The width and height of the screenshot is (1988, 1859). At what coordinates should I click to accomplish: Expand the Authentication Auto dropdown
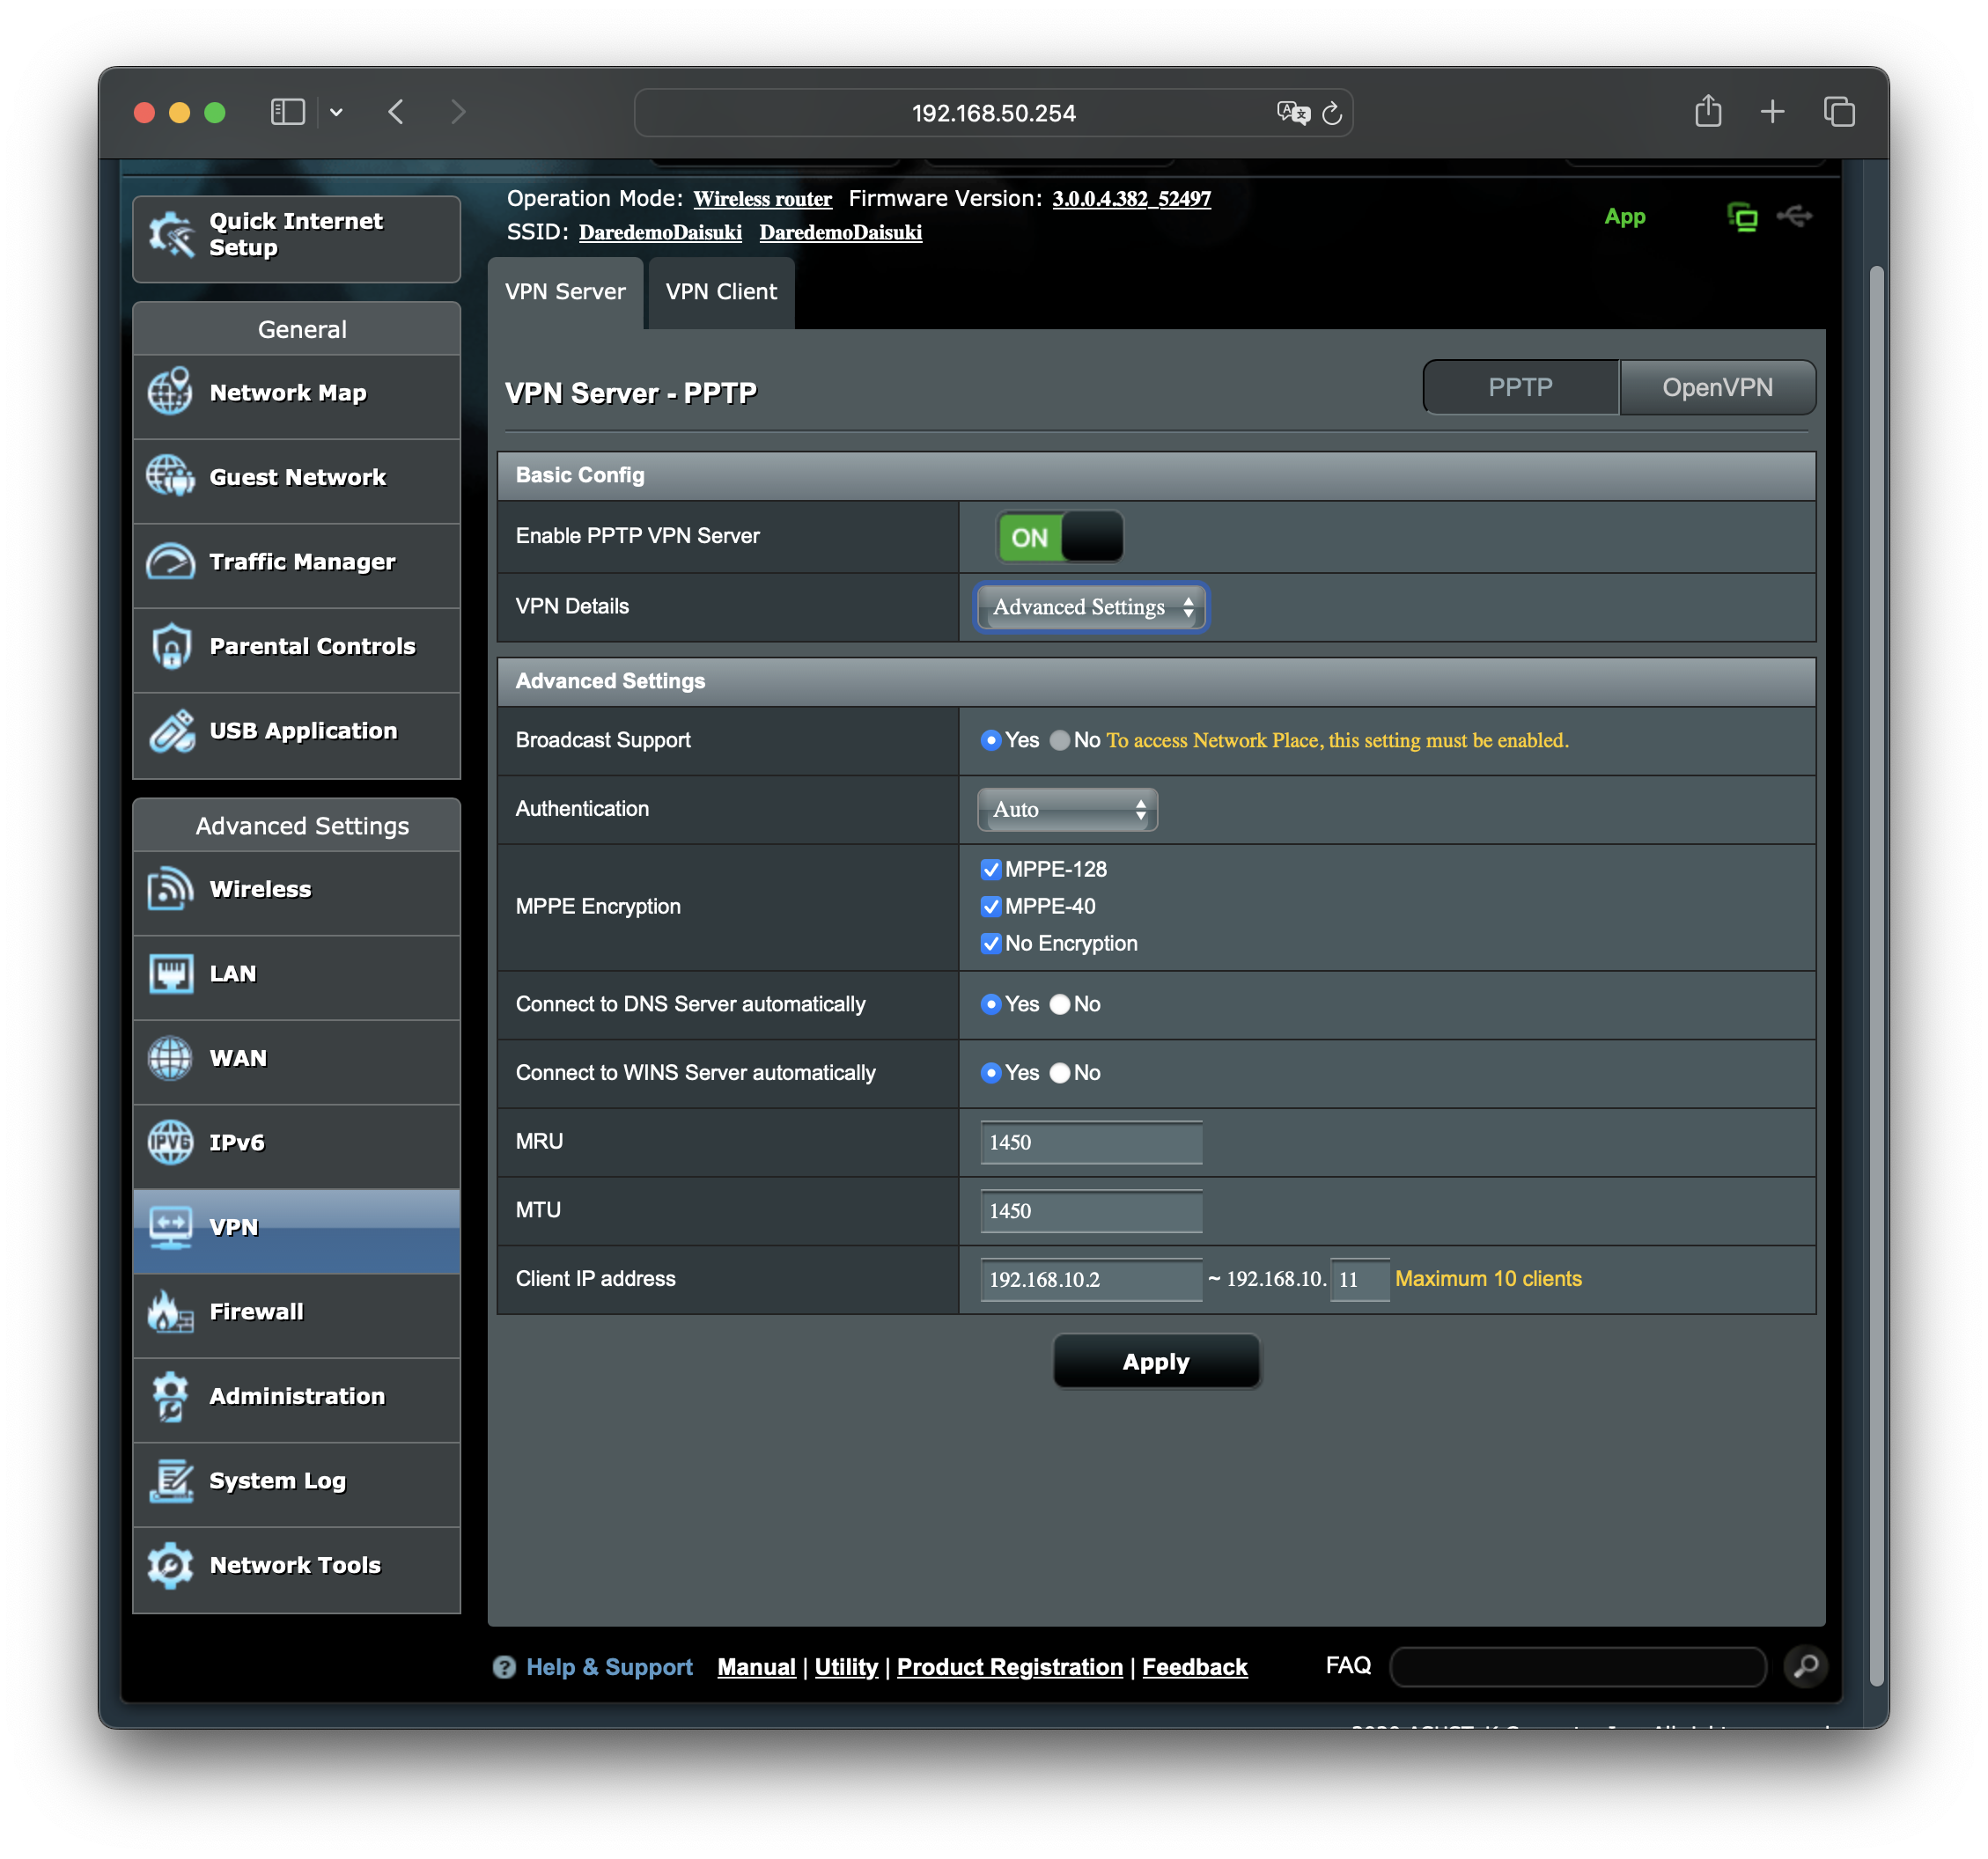tap(1067, 809)
